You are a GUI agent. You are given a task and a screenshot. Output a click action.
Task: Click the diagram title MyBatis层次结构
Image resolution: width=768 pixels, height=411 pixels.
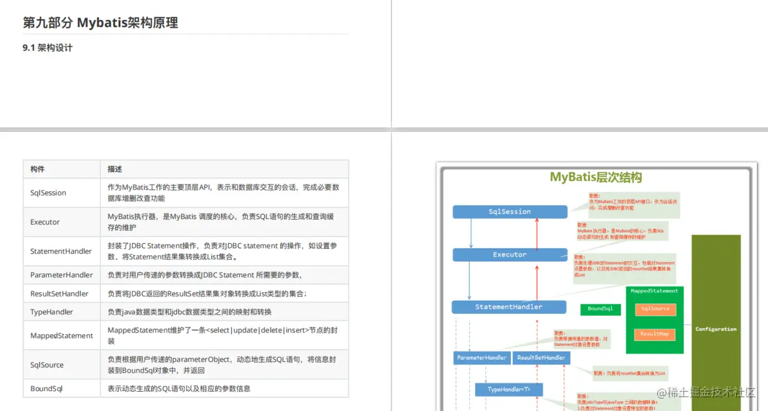596,178
